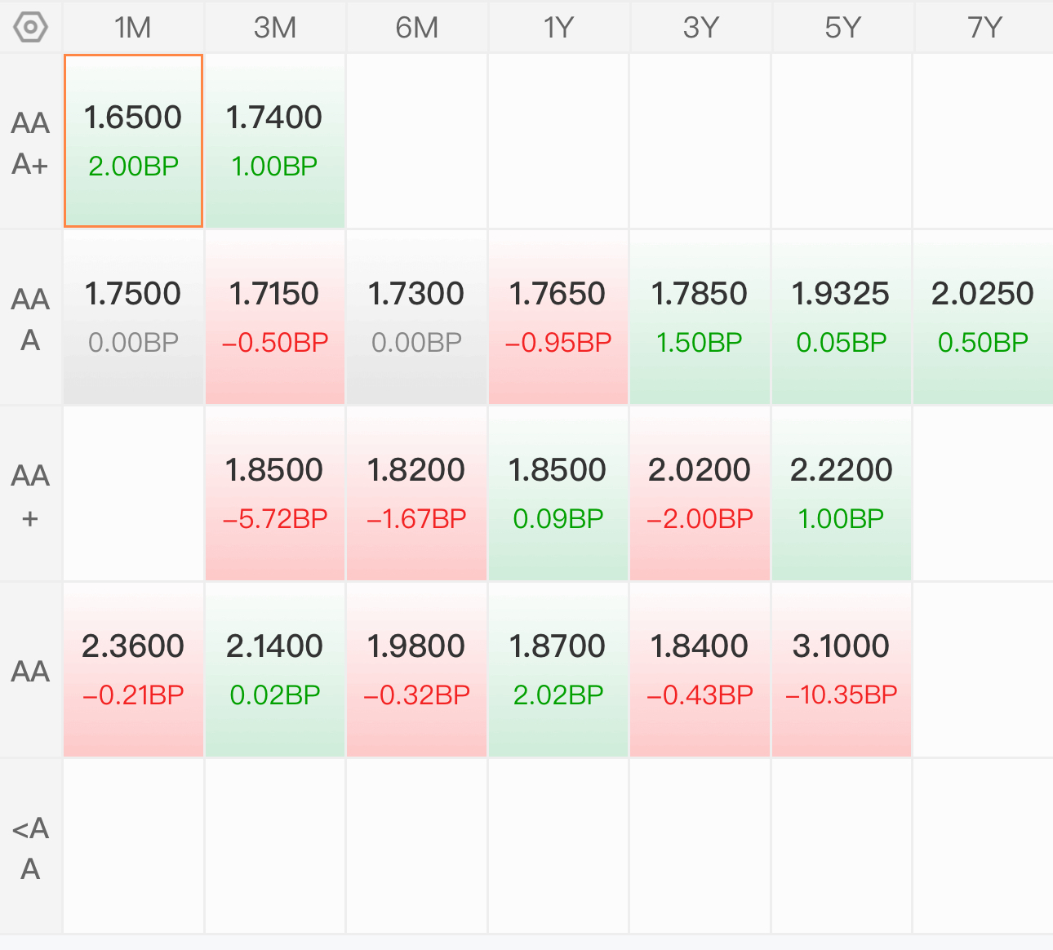Select AAA 1Y cell with -0.95BP
Screen dimensions: 1053x950
(x=558, y=317)
